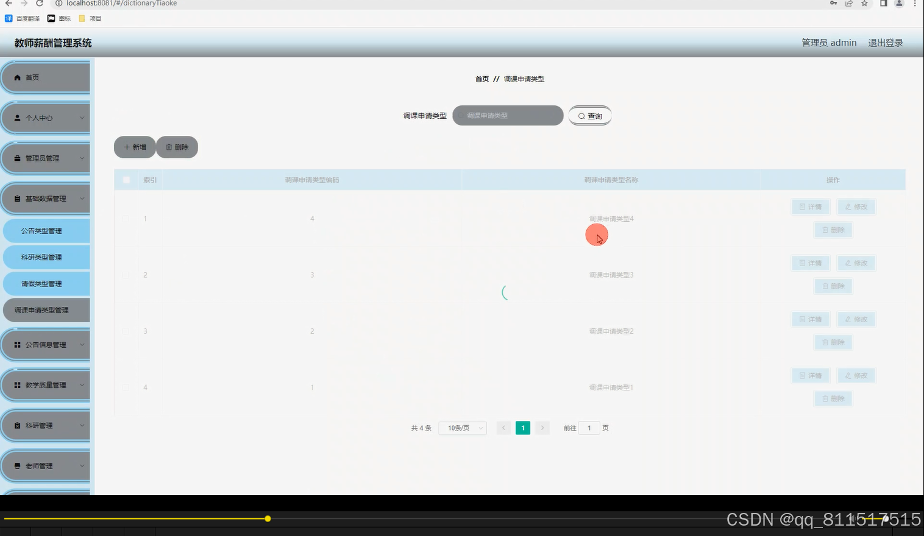Image resolution: width=924 pixels, height=536 pixels.
Task: Open 科研类型管理 submenu item
Action: click(x=46, y=257)
